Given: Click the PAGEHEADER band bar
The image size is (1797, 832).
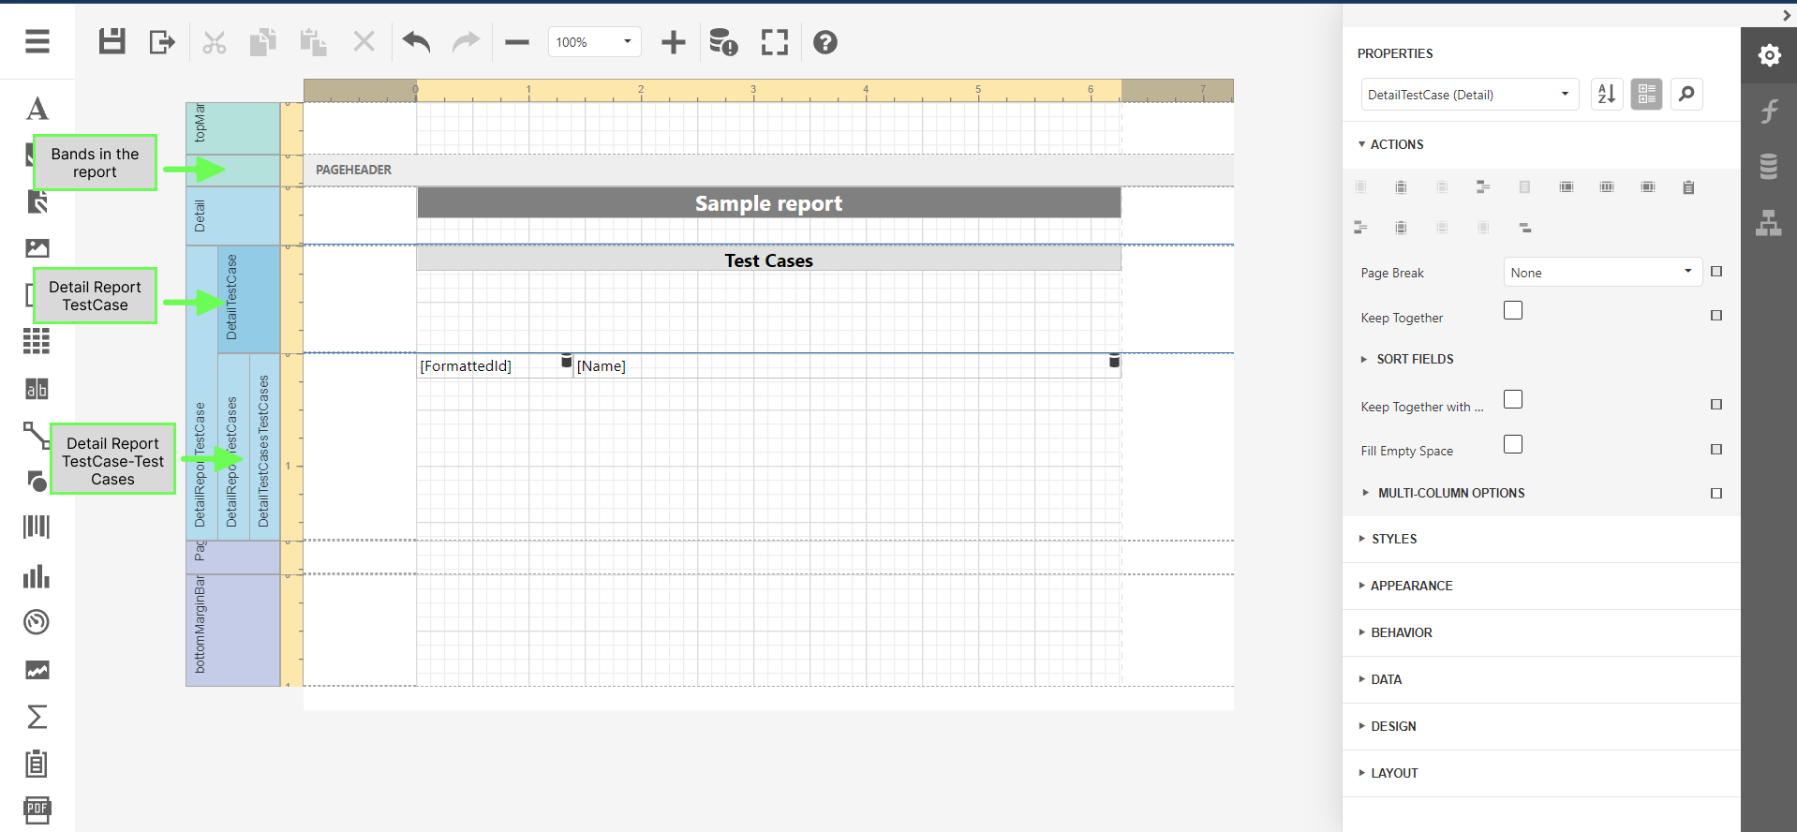Looking at the screenshot, I should [768, 170].
